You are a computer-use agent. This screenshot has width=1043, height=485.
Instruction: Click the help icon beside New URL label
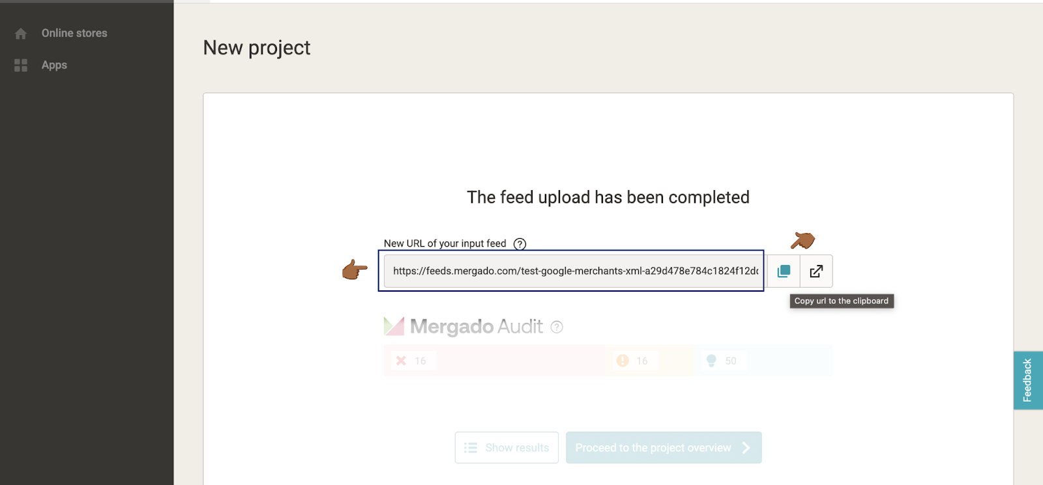(x=520, y=244)
